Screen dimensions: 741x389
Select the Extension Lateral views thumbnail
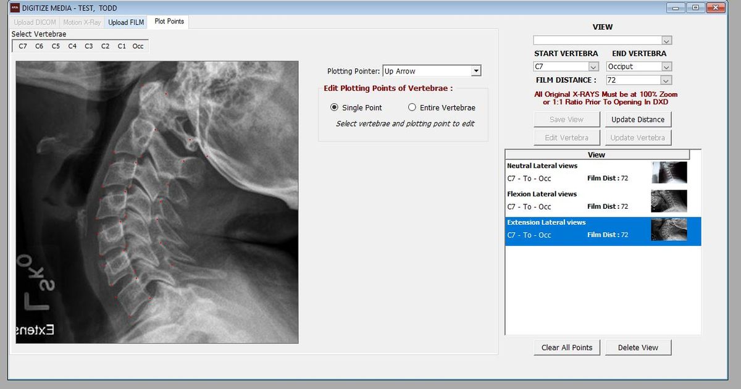pos(669,229)
